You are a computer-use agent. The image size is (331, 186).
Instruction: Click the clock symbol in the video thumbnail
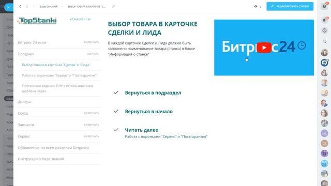pyautogui.click(x=302, y=45)
